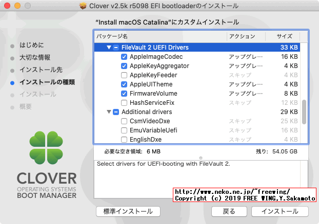
Task: Click the HashServiceFix スキップ action cell
Action: [x=240, y=103]
